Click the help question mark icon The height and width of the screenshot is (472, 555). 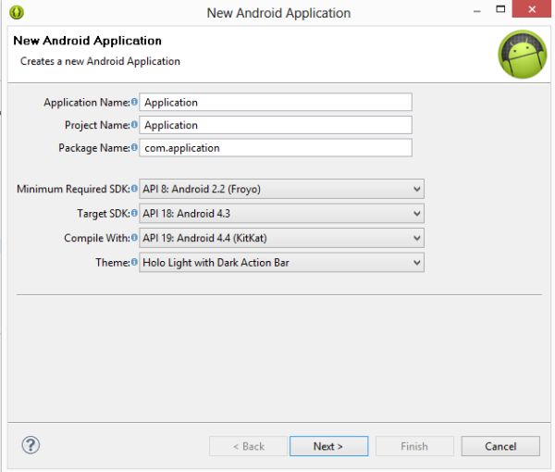31,445
